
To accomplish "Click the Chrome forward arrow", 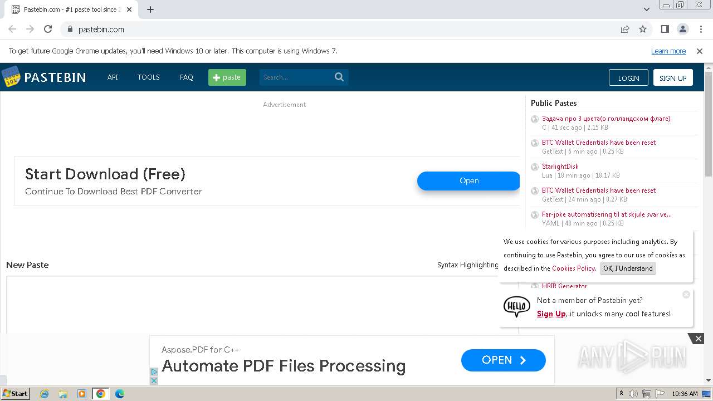I will [30, 29].
